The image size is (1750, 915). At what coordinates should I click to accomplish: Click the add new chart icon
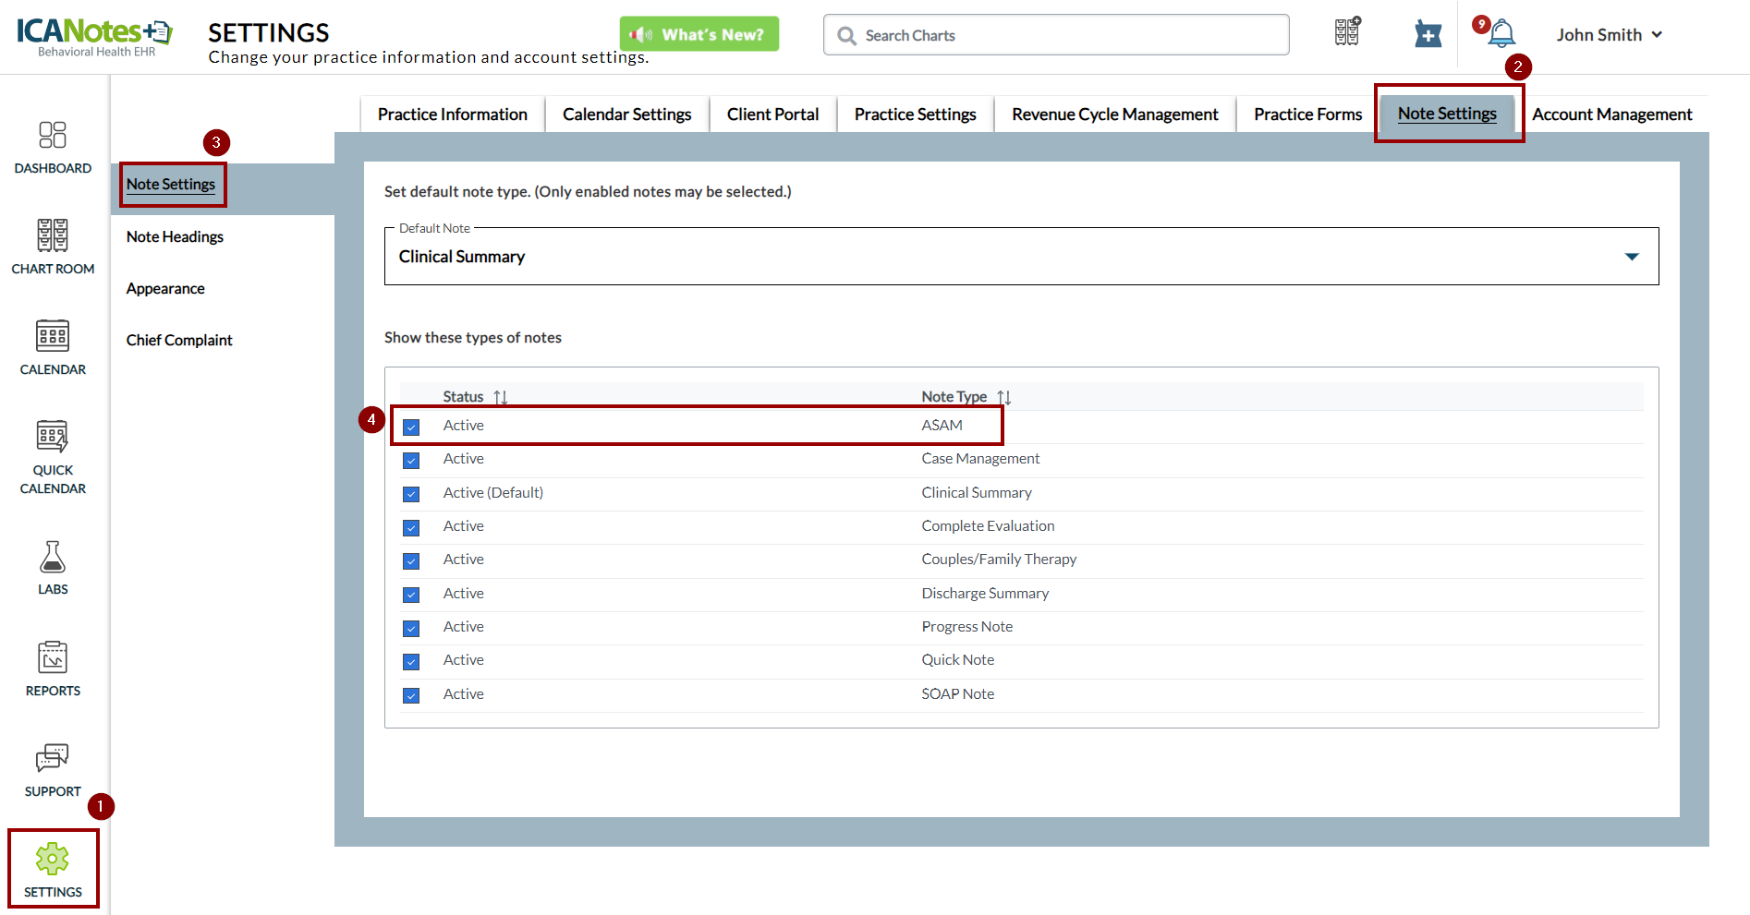click(x=1428, y=35)
